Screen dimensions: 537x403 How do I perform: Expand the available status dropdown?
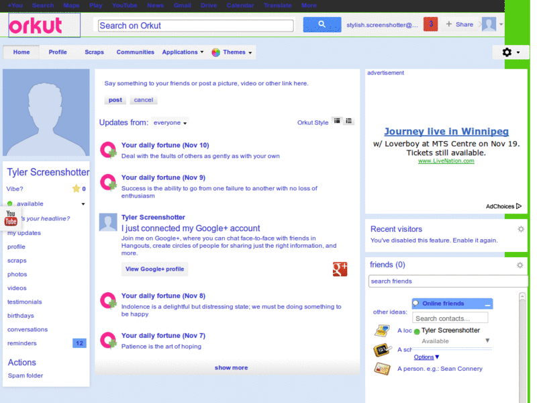point(83,204)
